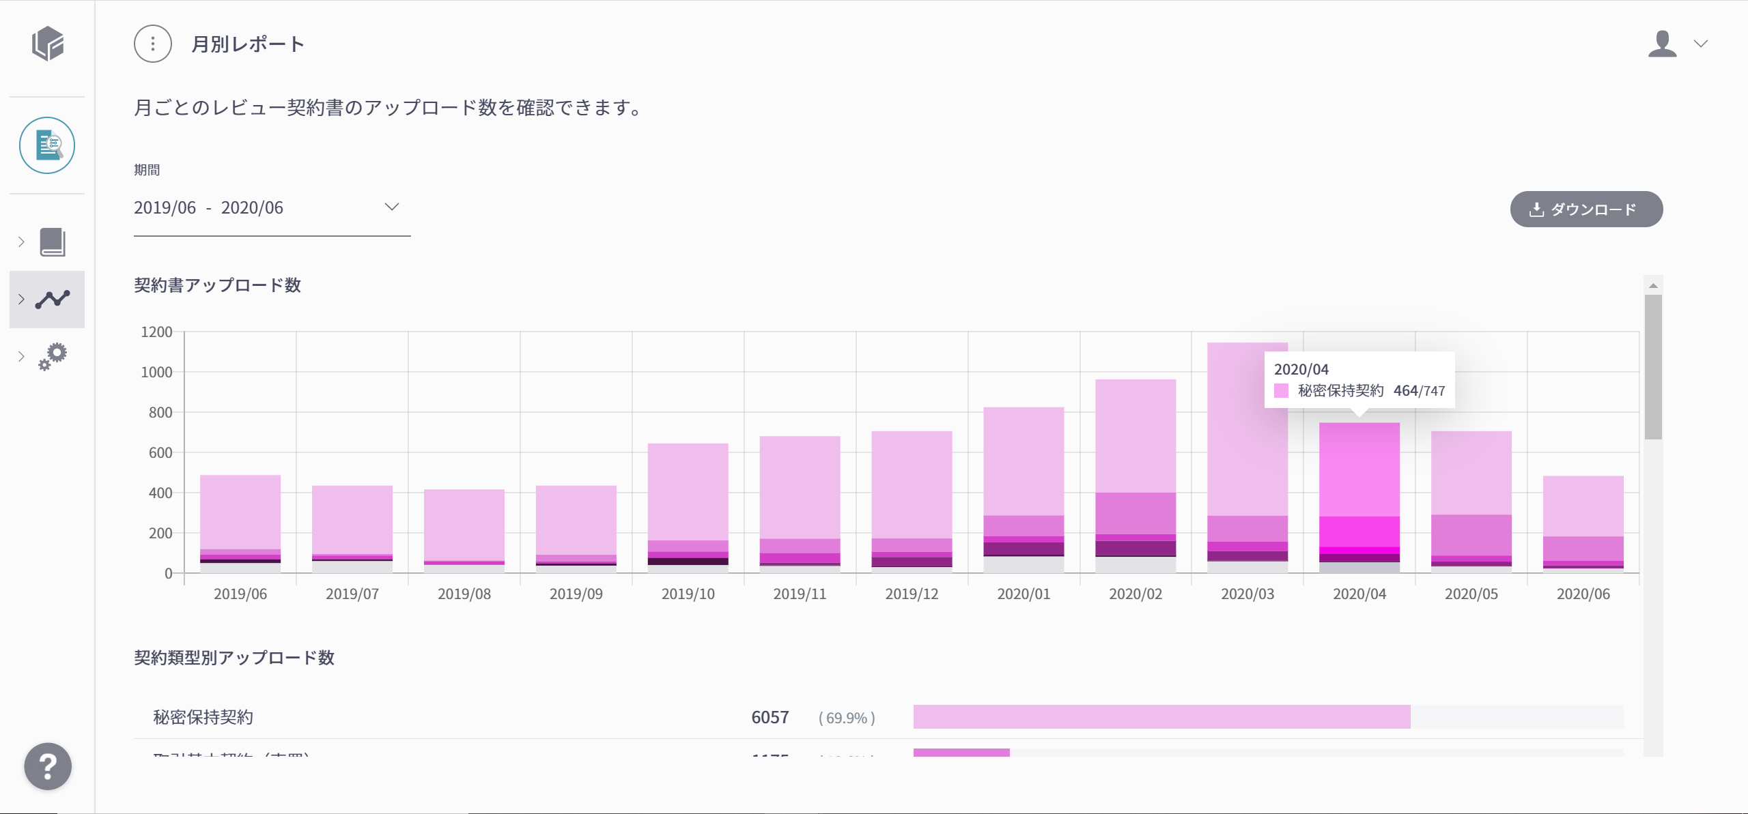Click the user profile avatar icon

1662,44
